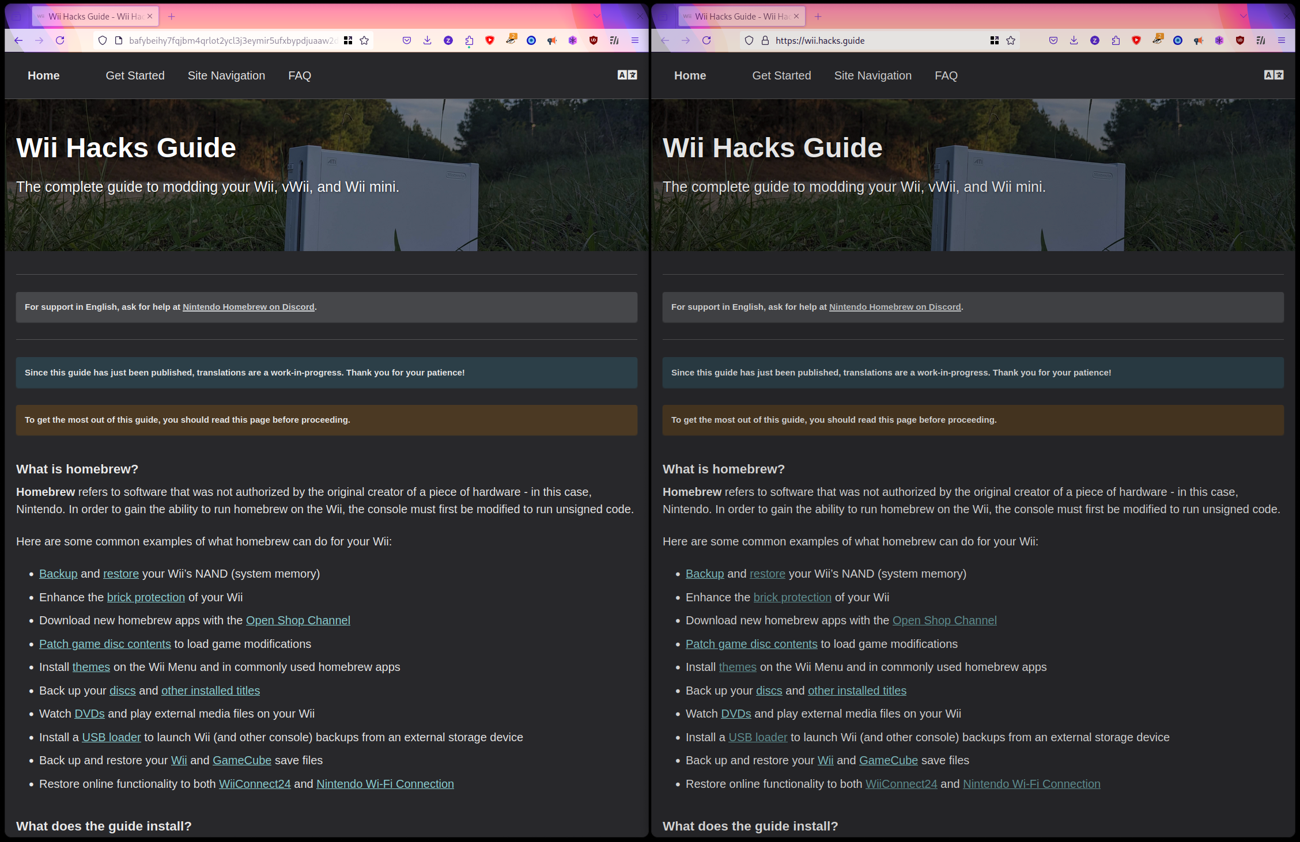Click the uBlock Origin shield in left window

click(x=594, y=40)
